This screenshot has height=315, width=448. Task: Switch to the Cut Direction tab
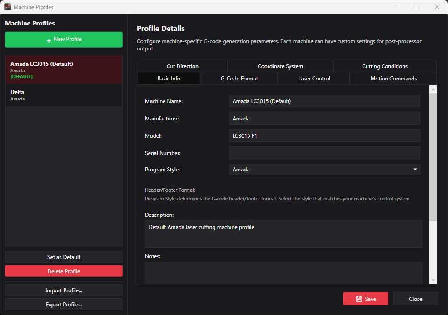click(x=183, y=66)
